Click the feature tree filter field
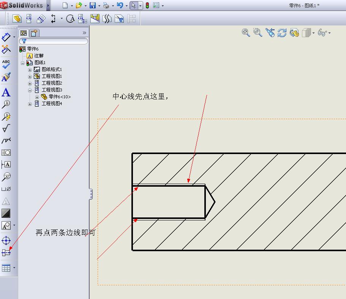Viewport: 346px width, 299px height. [54, 41]
